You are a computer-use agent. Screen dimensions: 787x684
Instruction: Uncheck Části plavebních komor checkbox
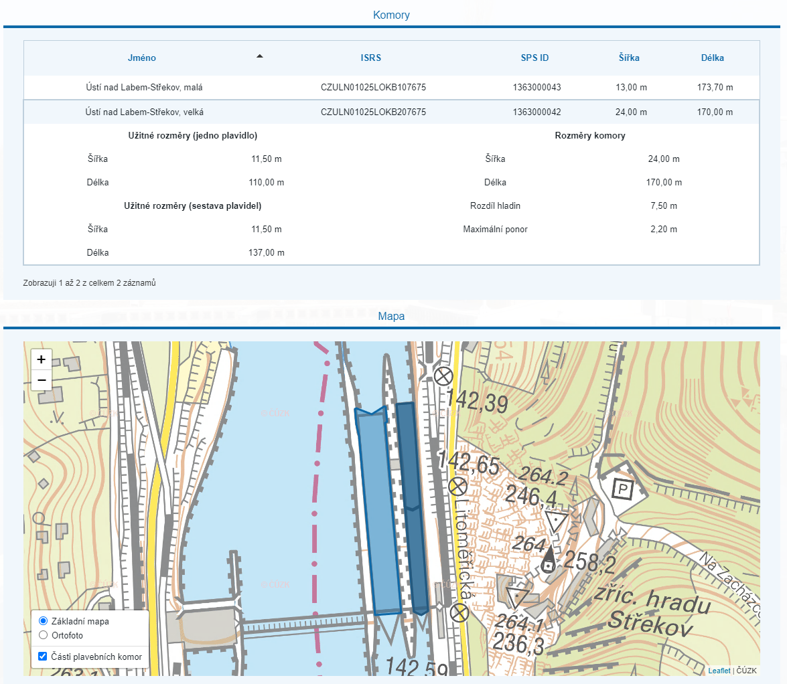[44, 657]
